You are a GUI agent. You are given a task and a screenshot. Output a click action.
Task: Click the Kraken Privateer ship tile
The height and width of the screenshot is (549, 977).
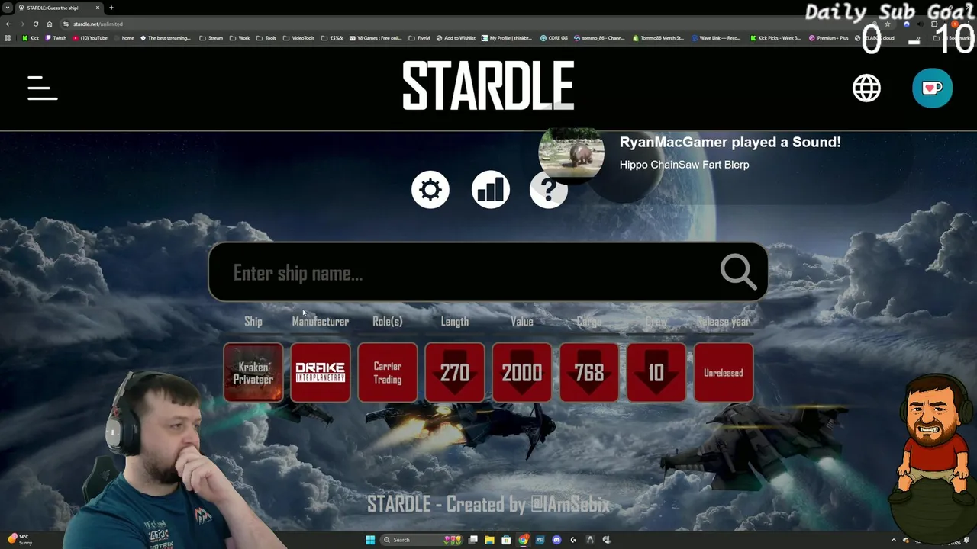coord(253,373)
